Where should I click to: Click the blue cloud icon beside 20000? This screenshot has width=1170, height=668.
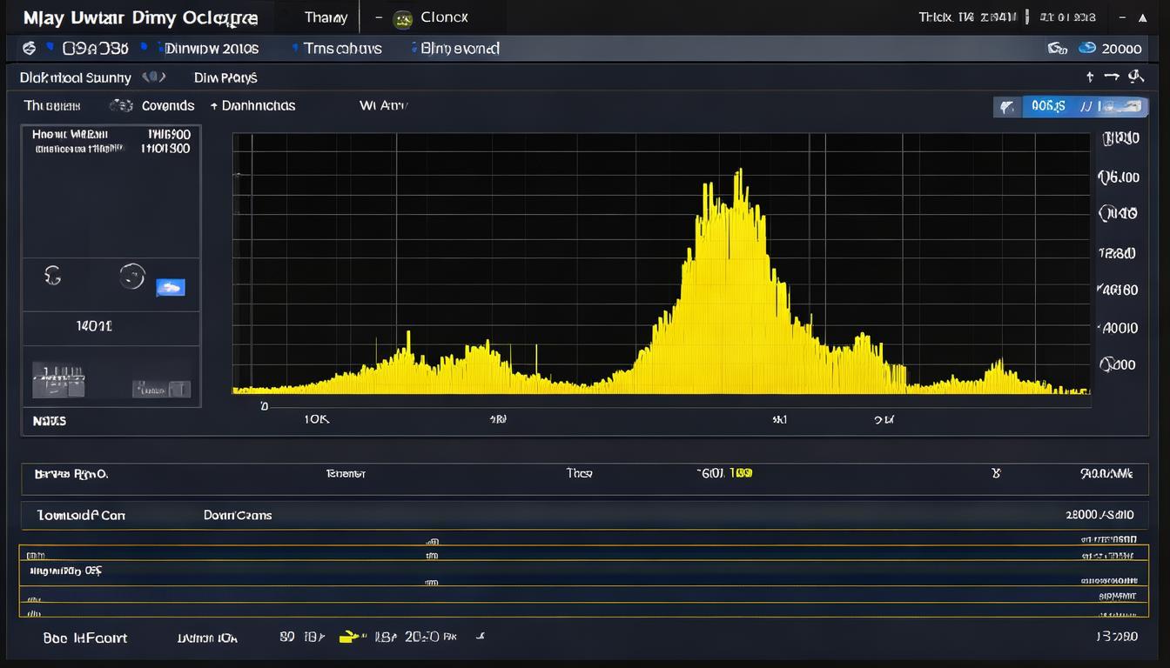pos(1086,49)
